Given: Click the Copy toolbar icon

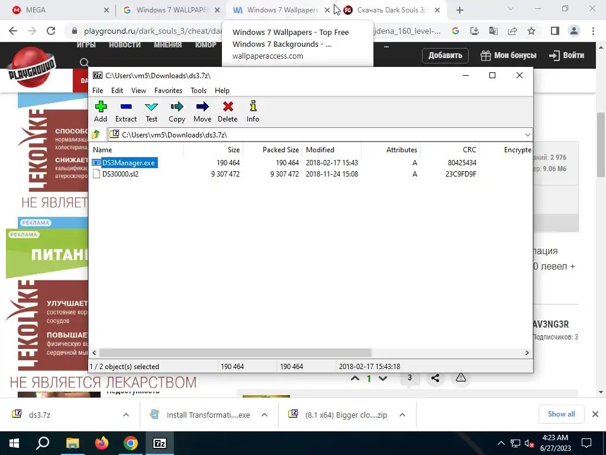Looking at the screenshot, I should pyautogui.click(x=177, y=112).
